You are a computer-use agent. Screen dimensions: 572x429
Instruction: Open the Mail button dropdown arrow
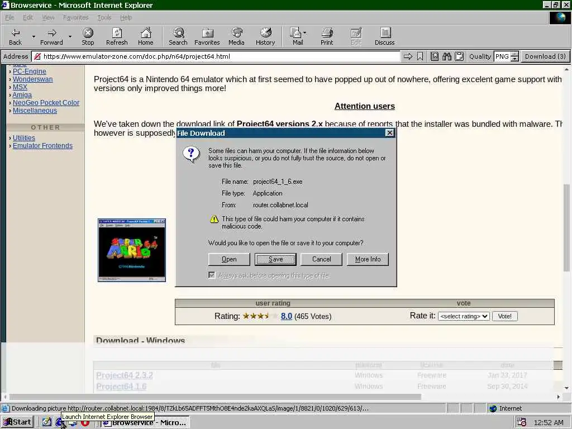(x=304, y=33)
